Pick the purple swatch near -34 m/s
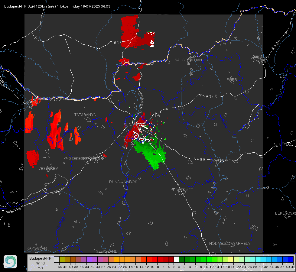Image resolution: width=296 pixels, height=272 pixels. click(89, 259)
